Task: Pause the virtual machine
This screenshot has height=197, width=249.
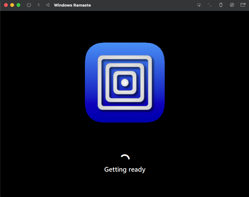Action: click(39, 5)
